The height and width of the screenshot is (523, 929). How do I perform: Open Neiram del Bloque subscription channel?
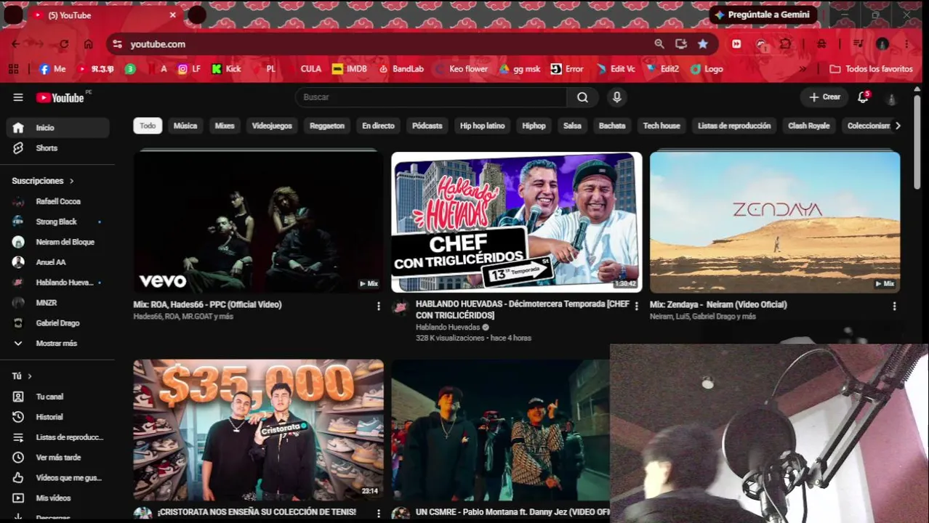[x=58, y=242]
